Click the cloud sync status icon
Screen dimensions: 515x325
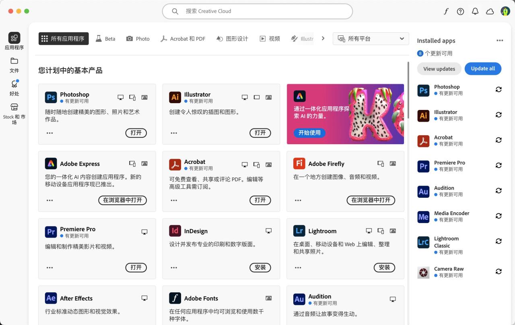(490, 11)
